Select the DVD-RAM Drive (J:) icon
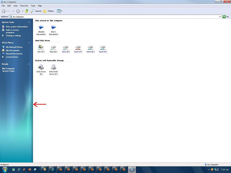The height and width of the screenshot is (173, 231). (53, 70)
